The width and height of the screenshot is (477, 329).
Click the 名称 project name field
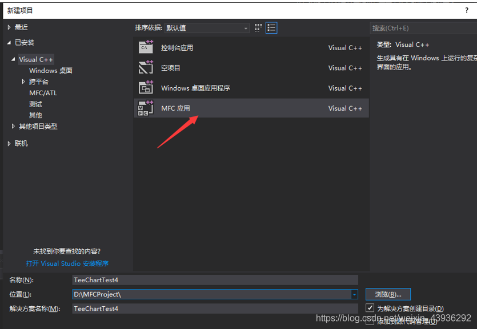(215, 280)
